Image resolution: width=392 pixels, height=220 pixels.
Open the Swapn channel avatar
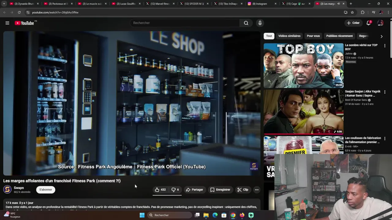7,189
